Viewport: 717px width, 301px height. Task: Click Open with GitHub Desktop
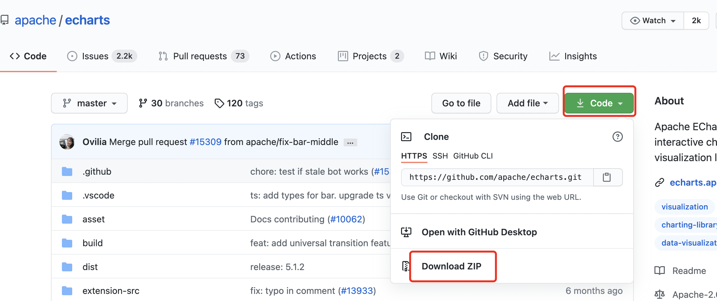tap(479, 232)
